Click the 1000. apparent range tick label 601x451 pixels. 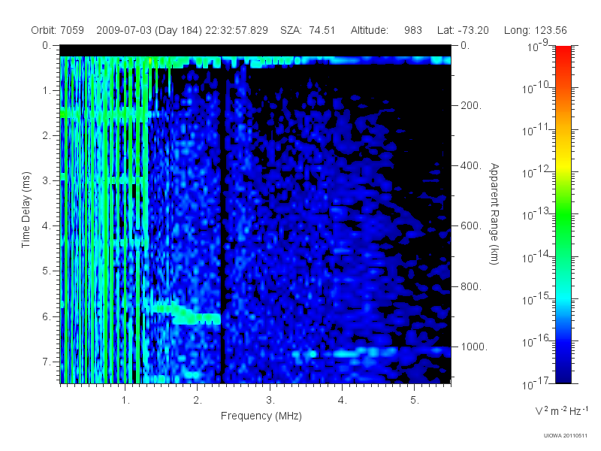pyautogui.click(x=474, y=347)
